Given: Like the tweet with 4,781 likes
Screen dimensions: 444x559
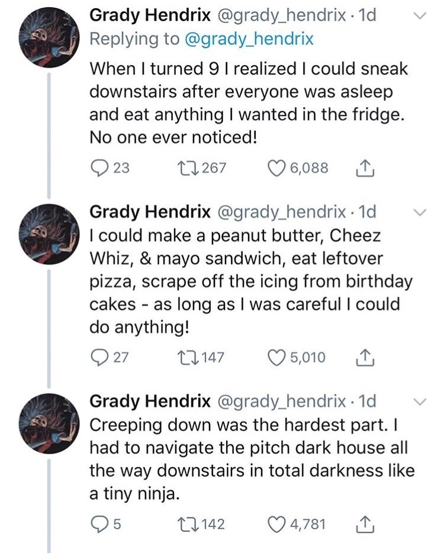Looking at the screenshot, I should point(276,524).
